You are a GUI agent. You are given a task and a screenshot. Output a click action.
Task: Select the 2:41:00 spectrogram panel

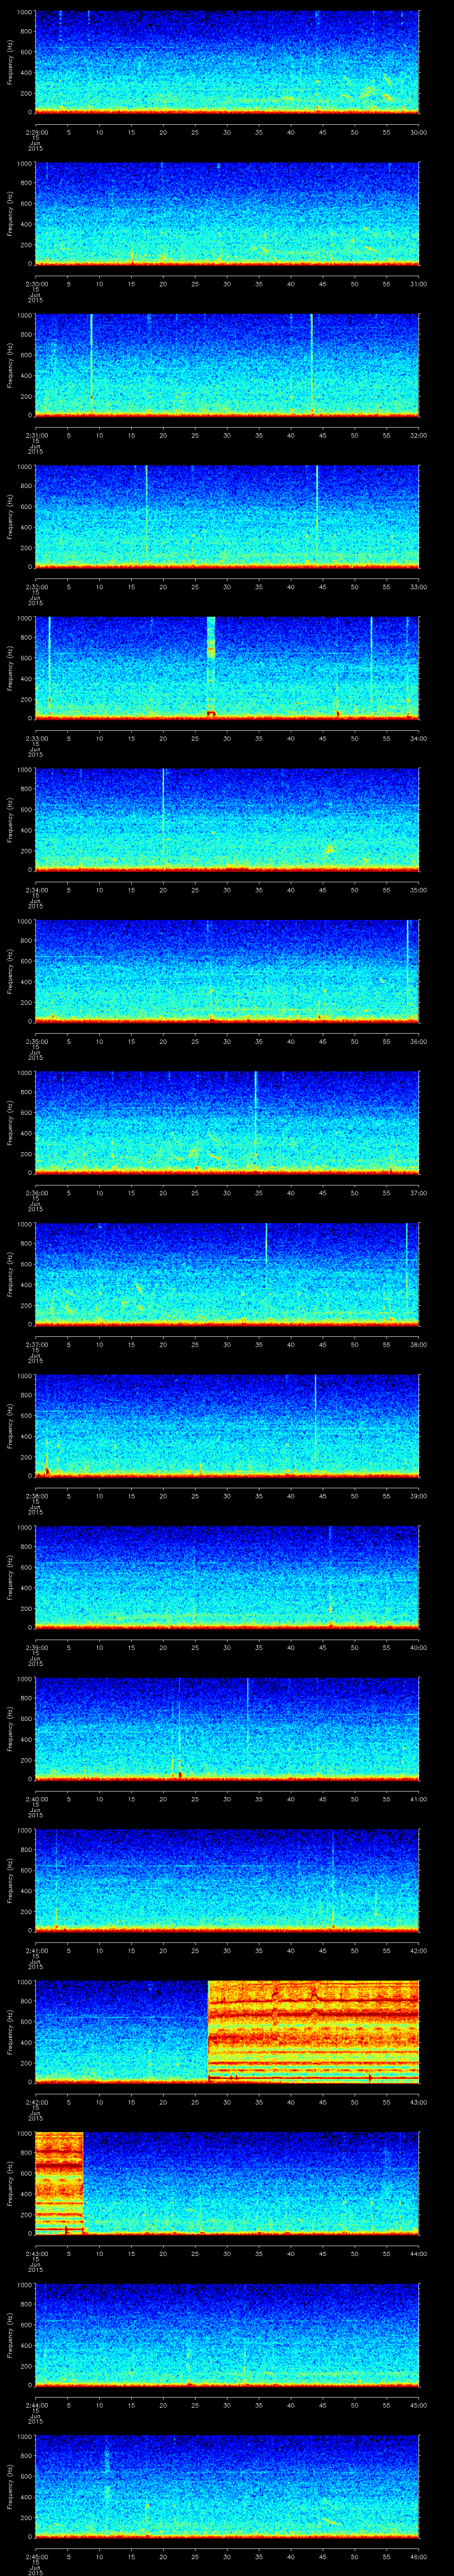click(x=227, y=1880)
